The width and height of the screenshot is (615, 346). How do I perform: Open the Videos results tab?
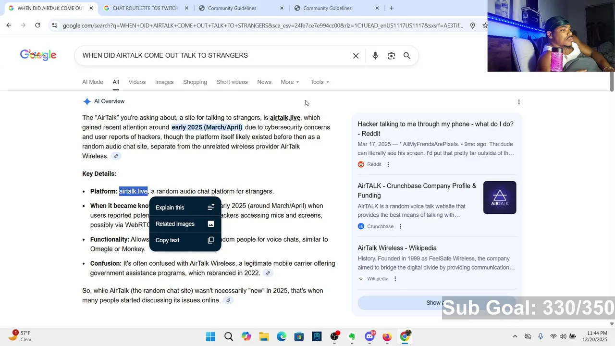click(x=137, y=82)
